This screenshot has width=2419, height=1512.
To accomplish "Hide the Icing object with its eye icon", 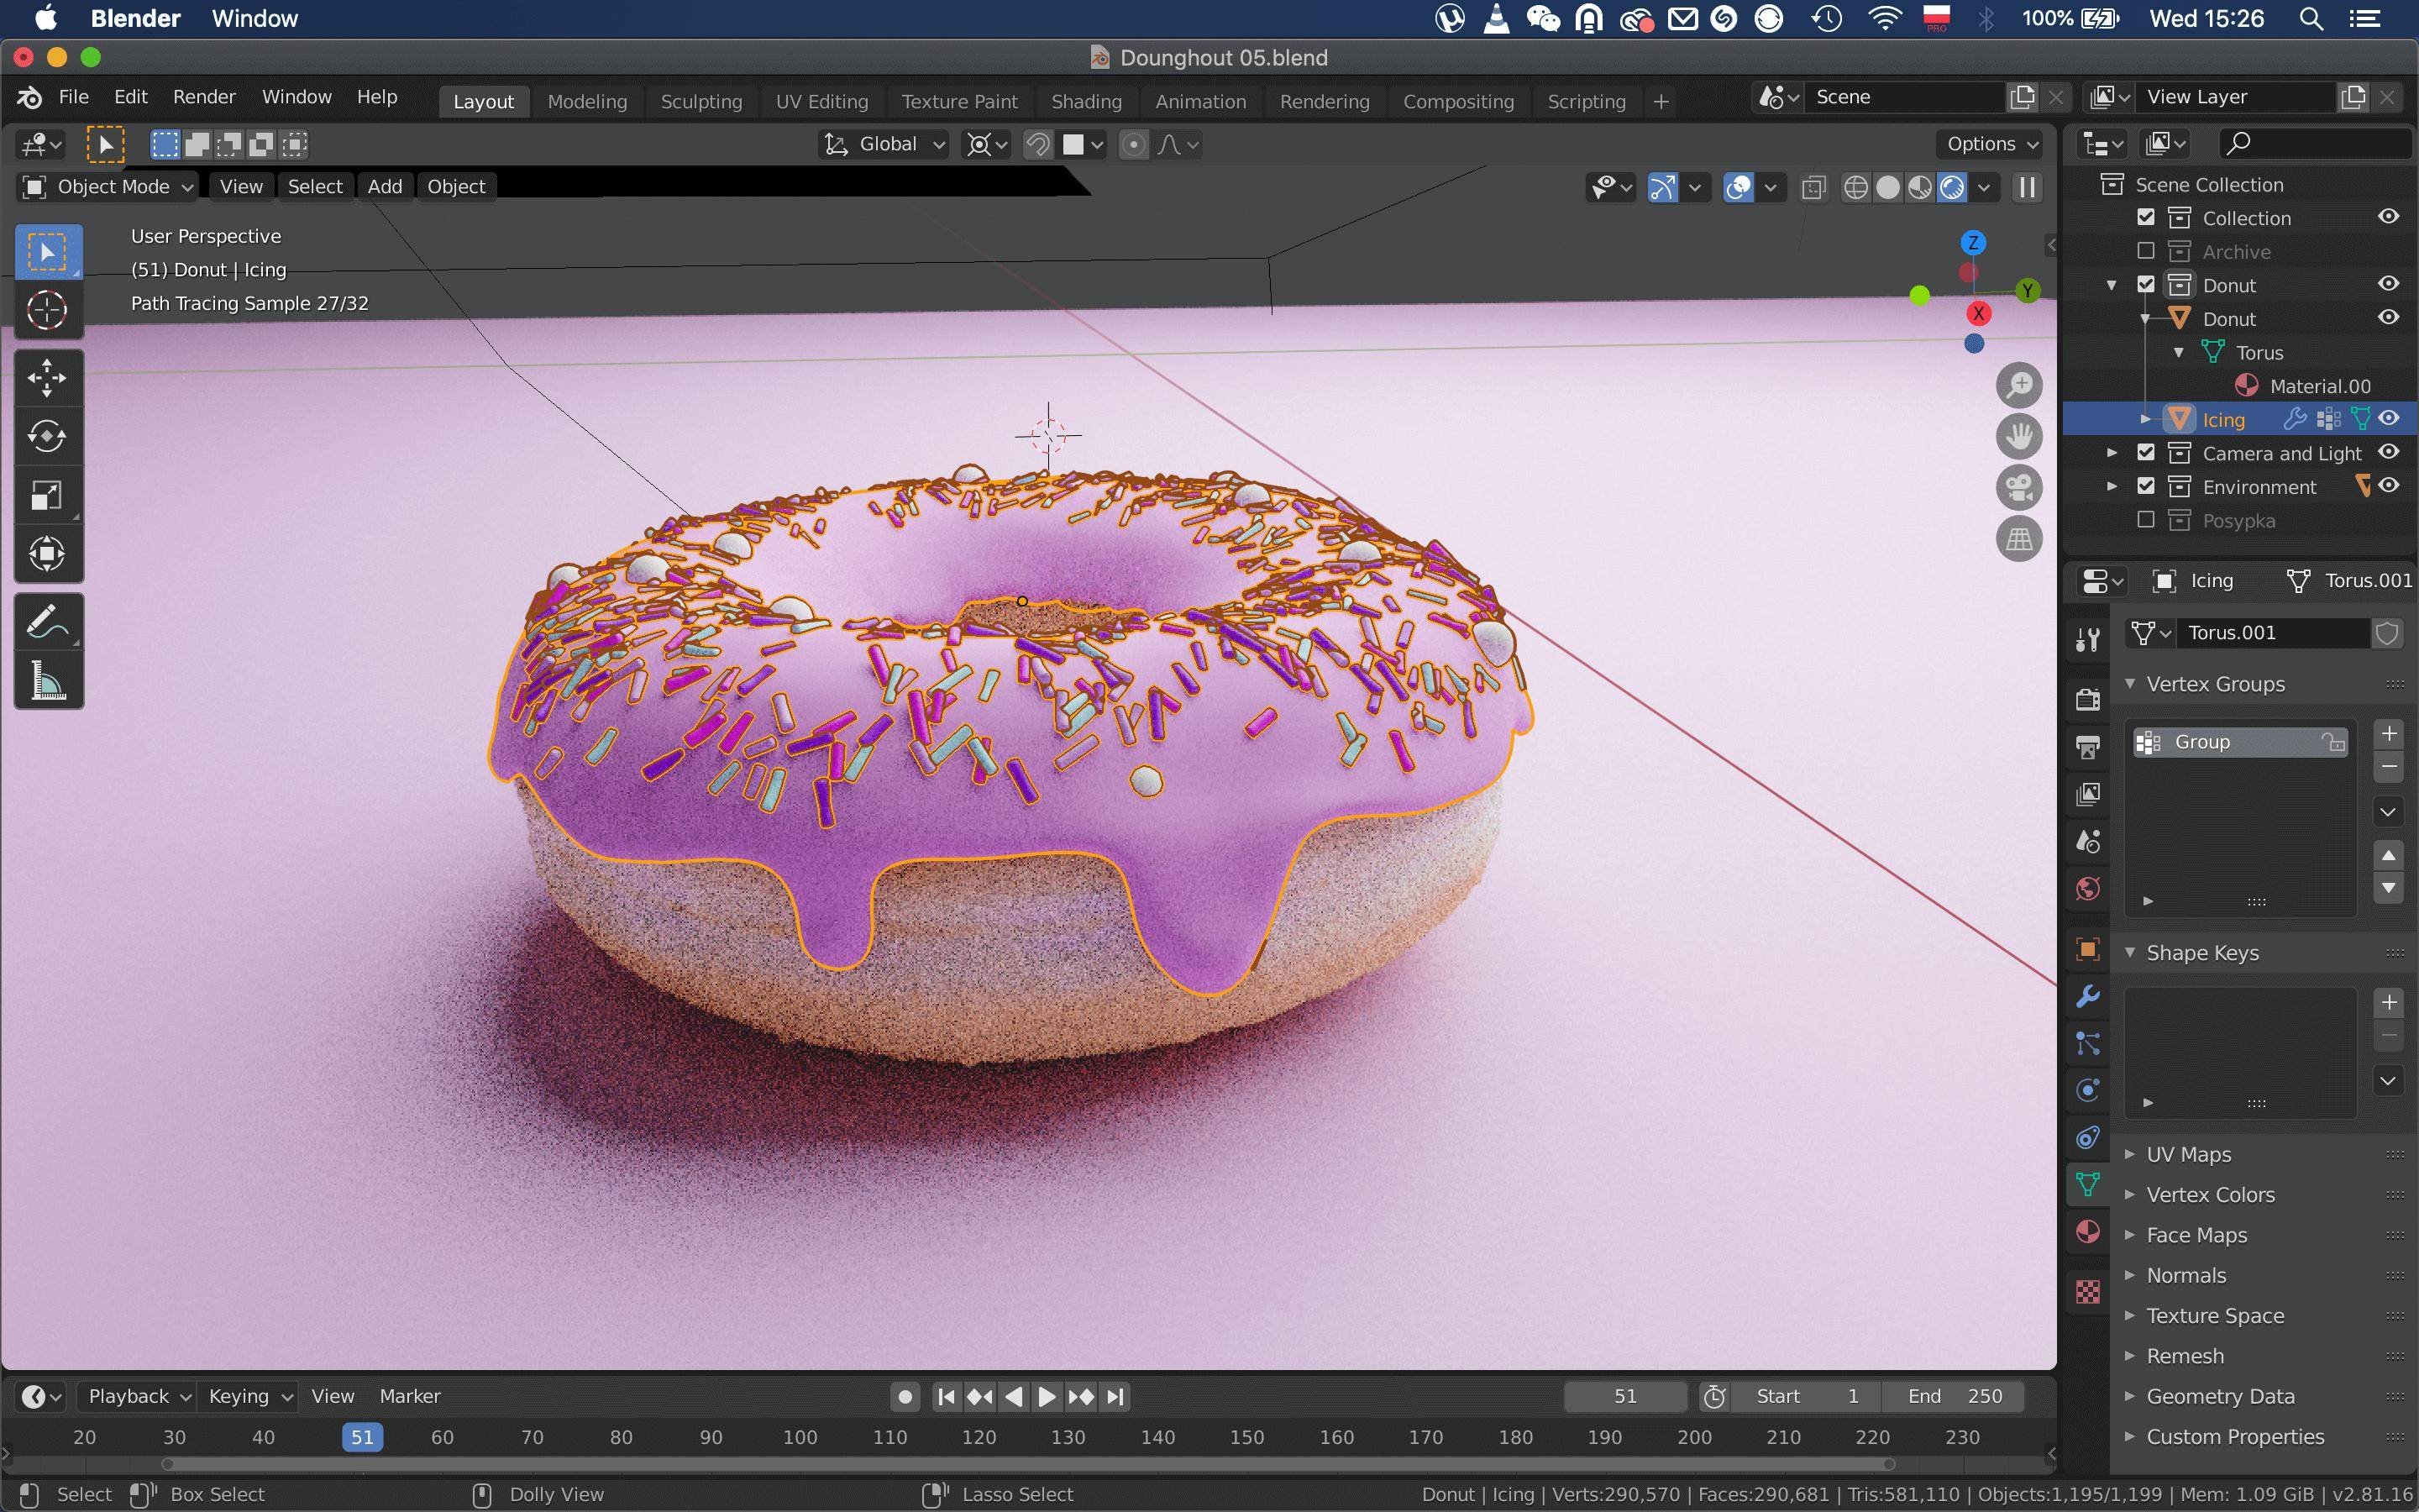I will point(2389,419).
